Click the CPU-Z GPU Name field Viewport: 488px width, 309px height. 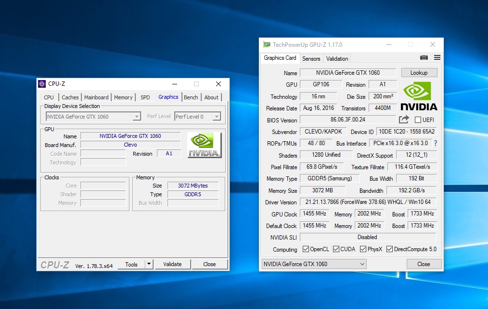point(130,136)
